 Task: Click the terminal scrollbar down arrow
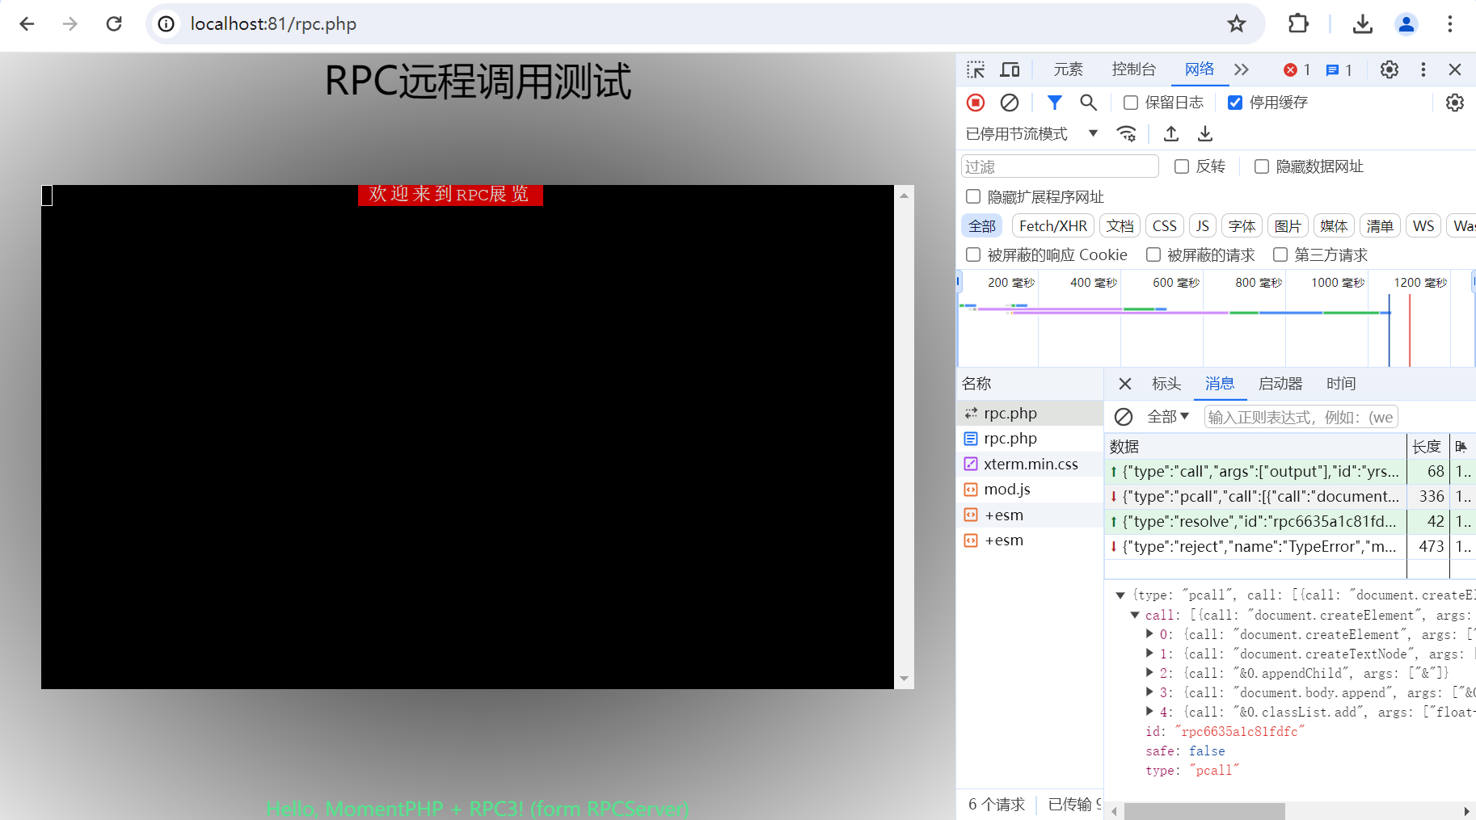click(905, 679)
